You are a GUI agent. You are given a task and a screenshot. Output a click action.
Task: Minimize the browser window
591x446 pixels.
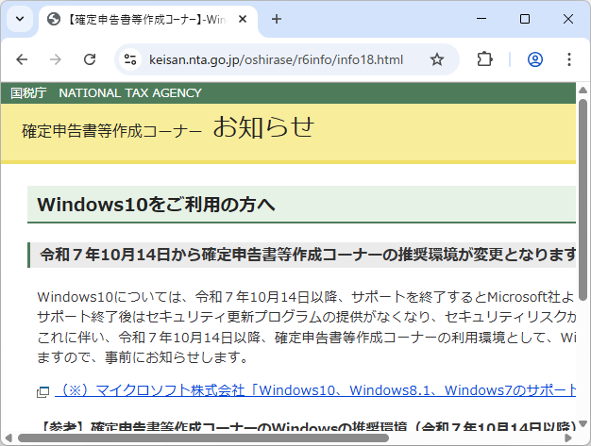click(x=481, y=19)
